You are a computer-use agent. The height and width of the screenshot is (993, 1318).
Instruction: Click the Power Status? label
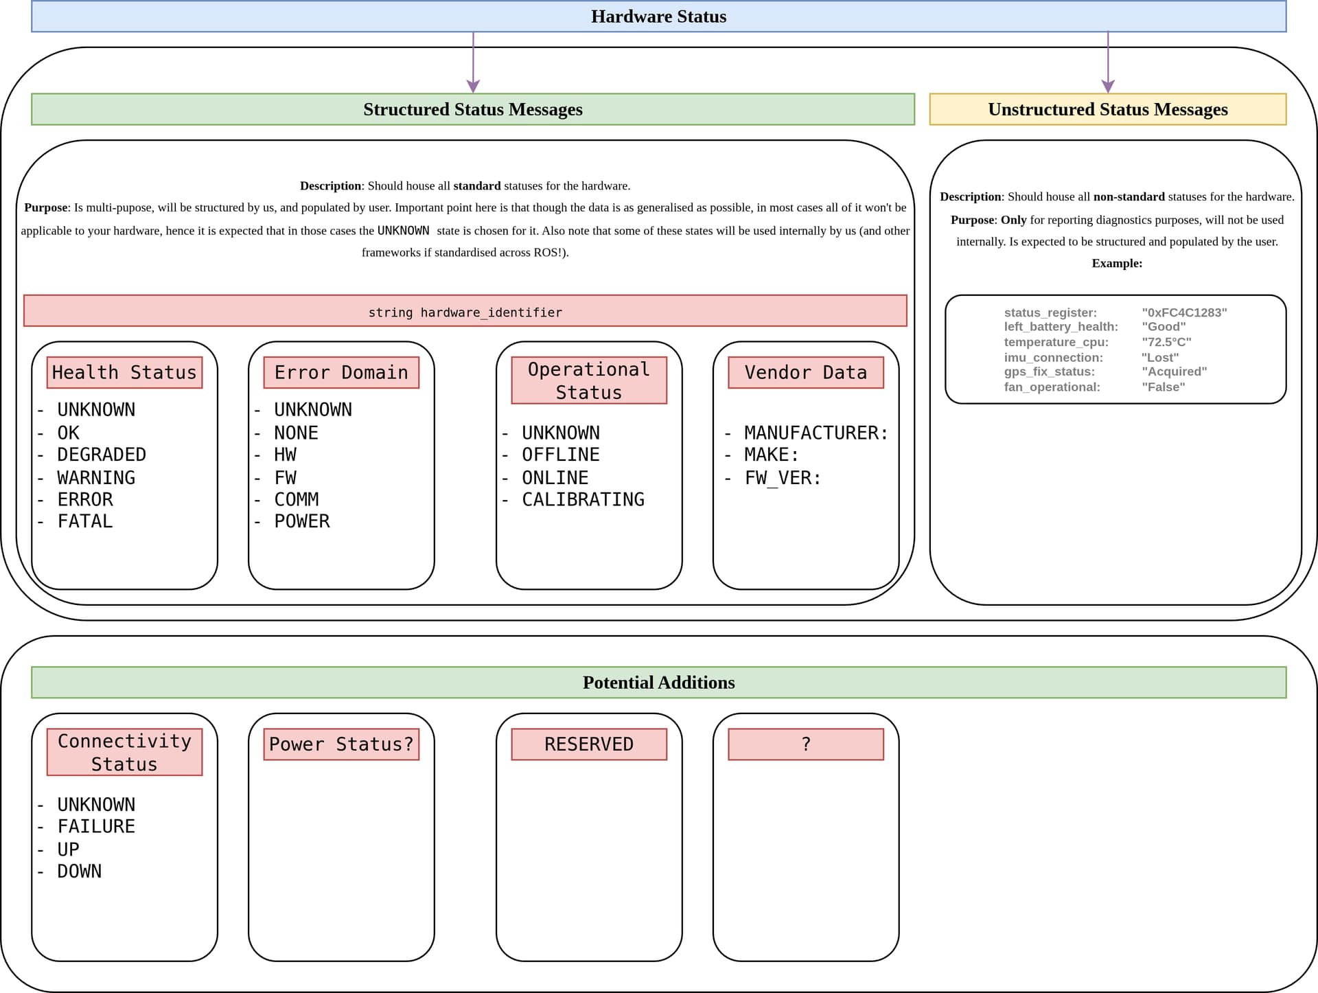pos(341,744)
